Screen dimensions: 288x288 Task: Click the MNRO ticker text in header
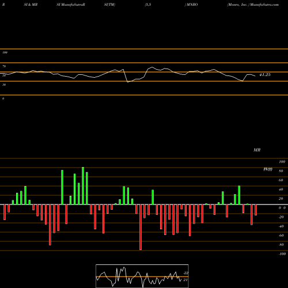click(191, 5)
